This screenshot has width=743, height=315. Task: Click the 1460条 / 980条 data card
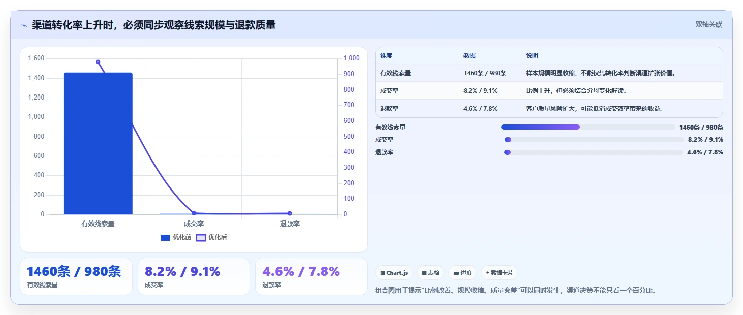click(76, 276)
